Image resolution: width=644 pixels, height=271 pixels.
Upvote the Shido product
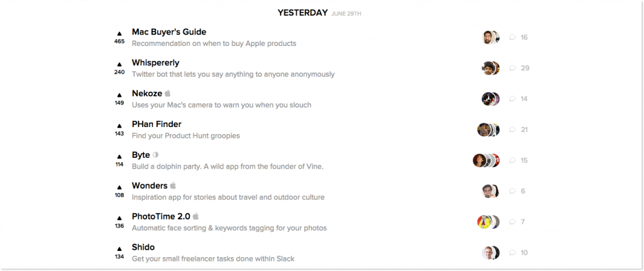(x=119, y=249)
